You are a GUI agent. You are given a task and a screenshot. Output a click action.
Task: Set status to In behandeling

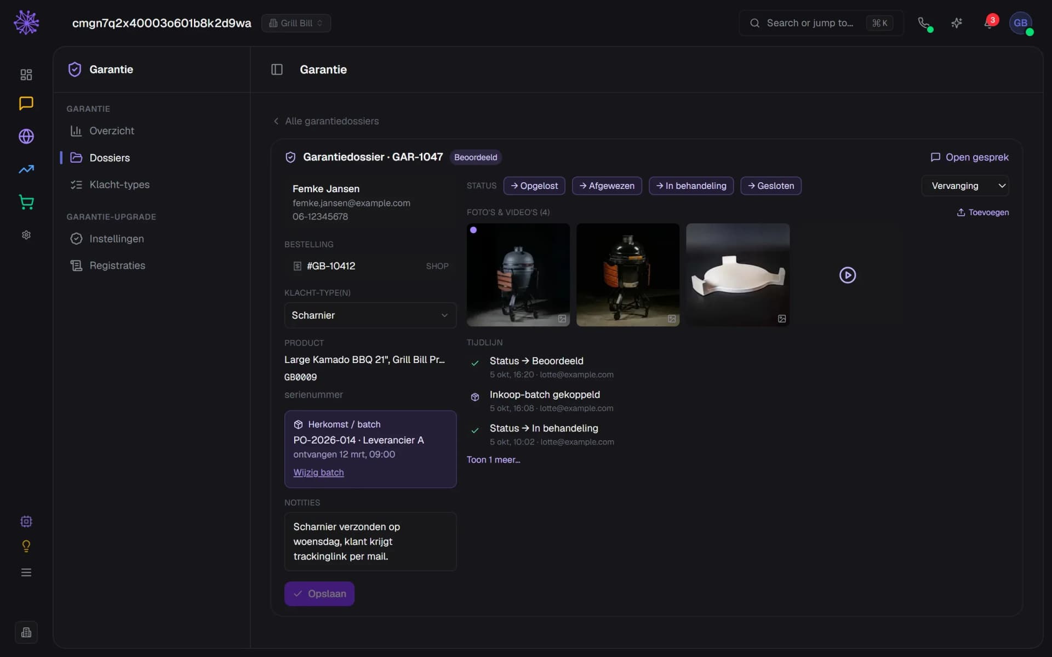click(x=691, y=186)
